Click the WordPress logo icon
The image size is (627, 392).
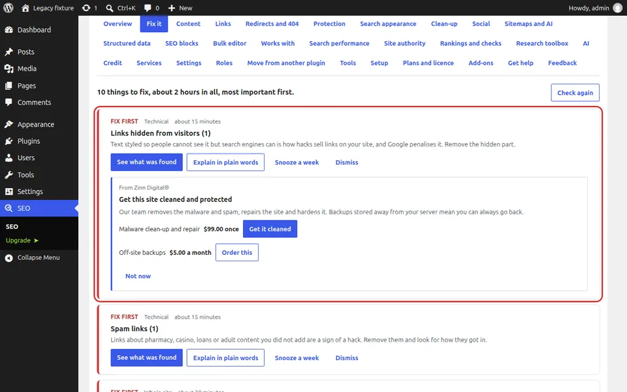click(8, 8)
